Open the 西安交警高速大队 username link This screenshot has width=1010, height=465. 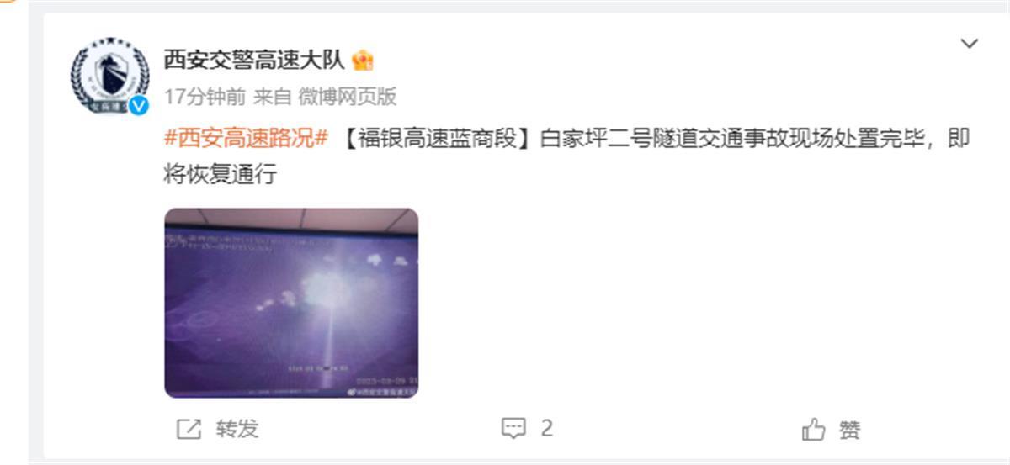pos(254,60)
